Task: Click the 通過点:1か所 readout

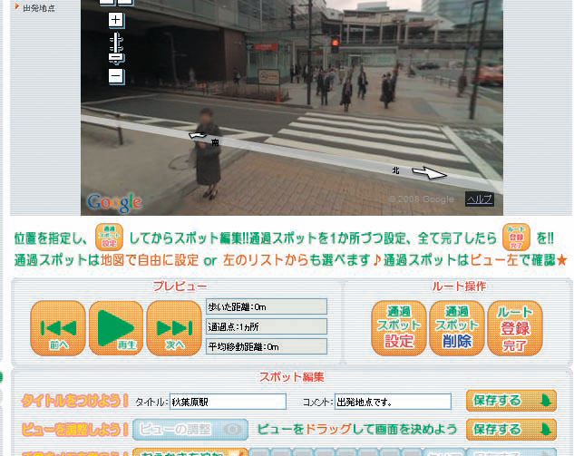Action: (267, 326)
